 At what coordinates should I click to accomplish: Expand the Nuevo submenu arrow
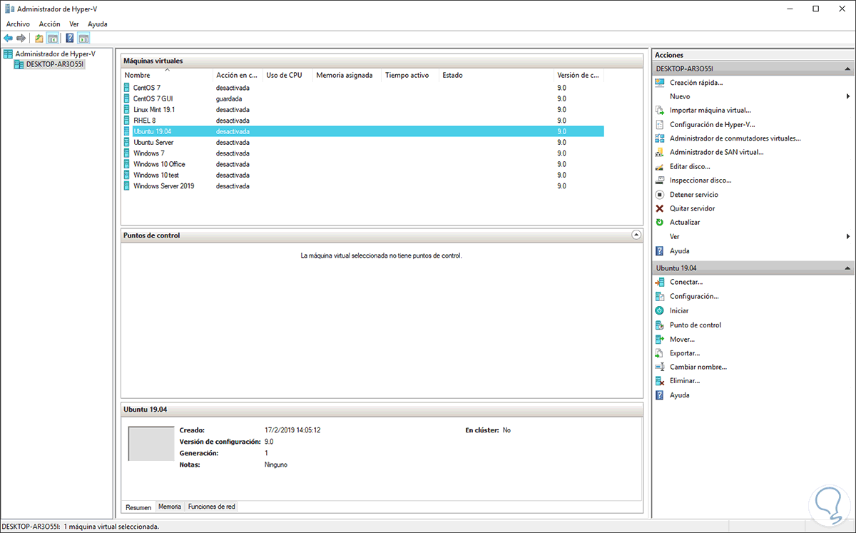[x=848, y=96]
